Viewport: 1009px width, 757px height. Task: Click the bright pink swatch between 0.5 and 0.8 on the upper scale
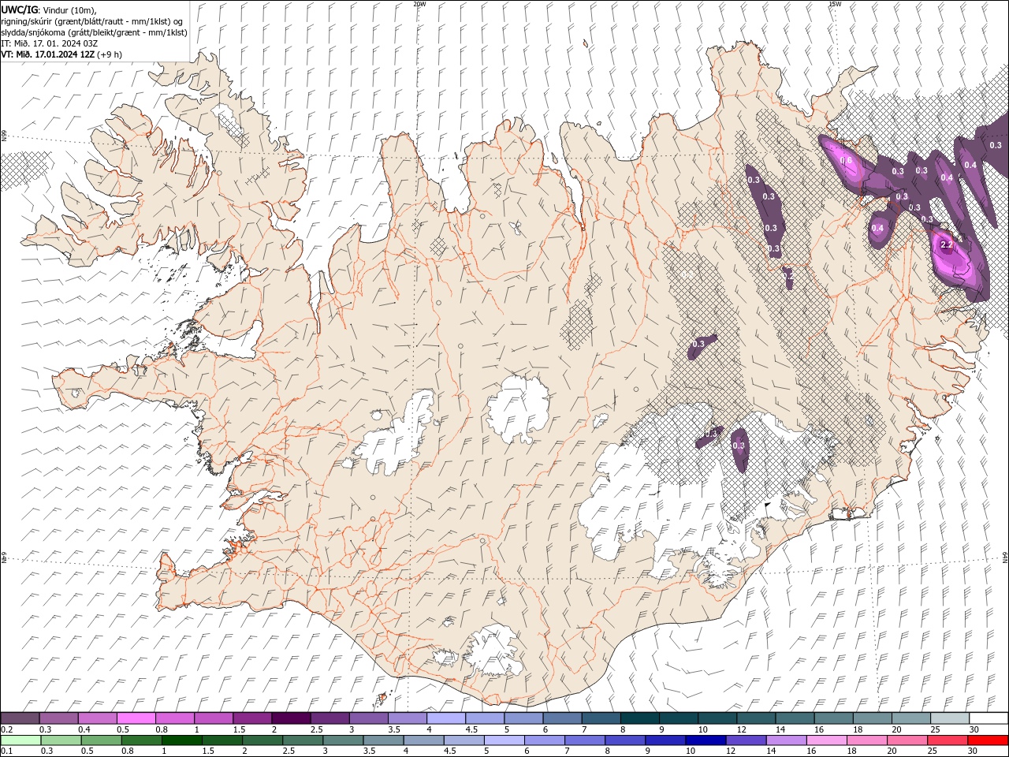(x=137, y=718)
